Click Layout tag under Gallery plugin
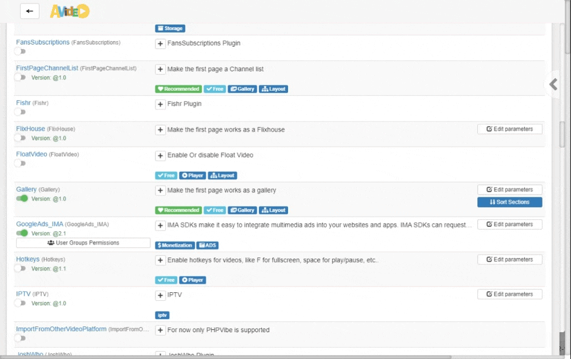 273,210
